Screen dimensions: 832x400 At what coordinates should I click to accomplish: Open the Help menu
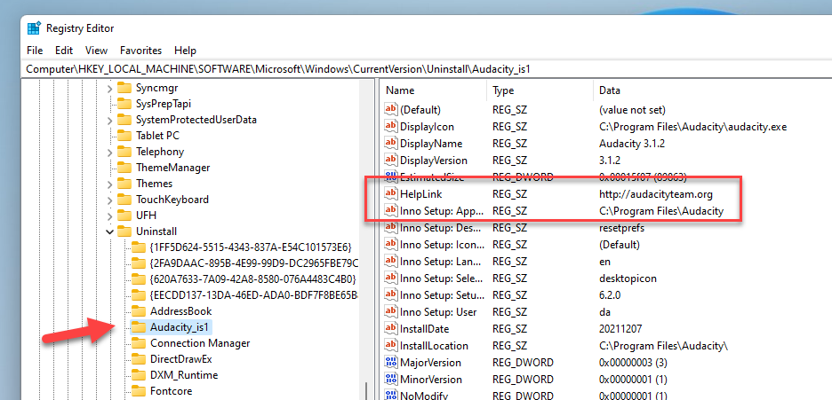[185, 51]
